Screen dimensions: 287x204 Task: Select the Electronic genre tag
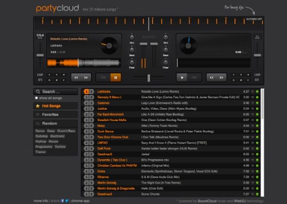click(57, 136)
